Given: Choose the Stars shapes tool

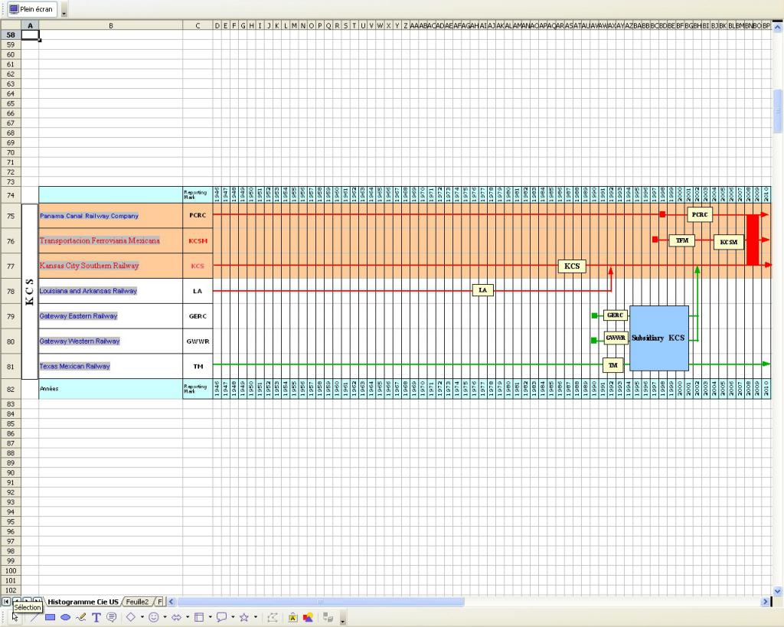Looking at the screenshot, I should click(x=244, y=618).
